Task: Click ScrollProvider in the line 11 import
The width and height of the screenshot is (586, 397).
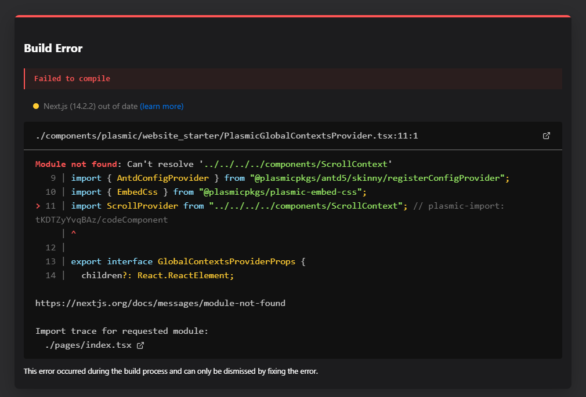Action: [x=142, y=206]
